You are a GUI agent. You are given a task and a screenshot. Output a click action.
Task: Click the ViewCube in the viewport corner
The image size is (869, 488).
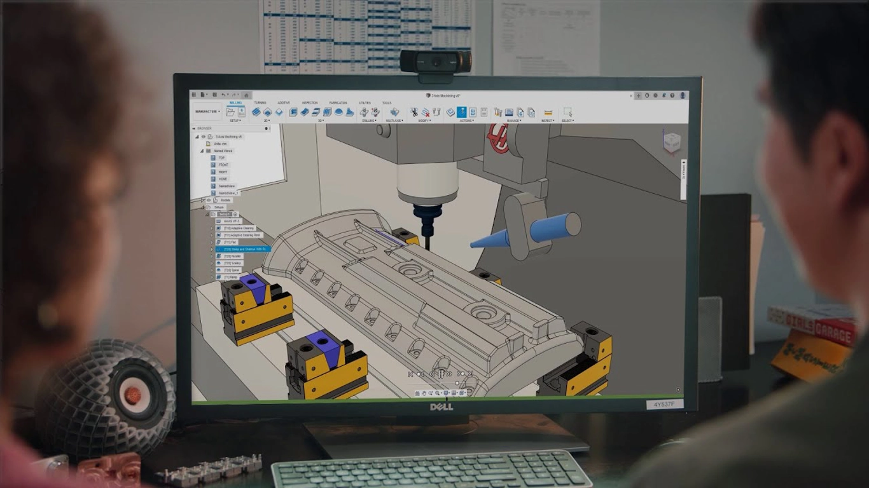pos(672,142)
